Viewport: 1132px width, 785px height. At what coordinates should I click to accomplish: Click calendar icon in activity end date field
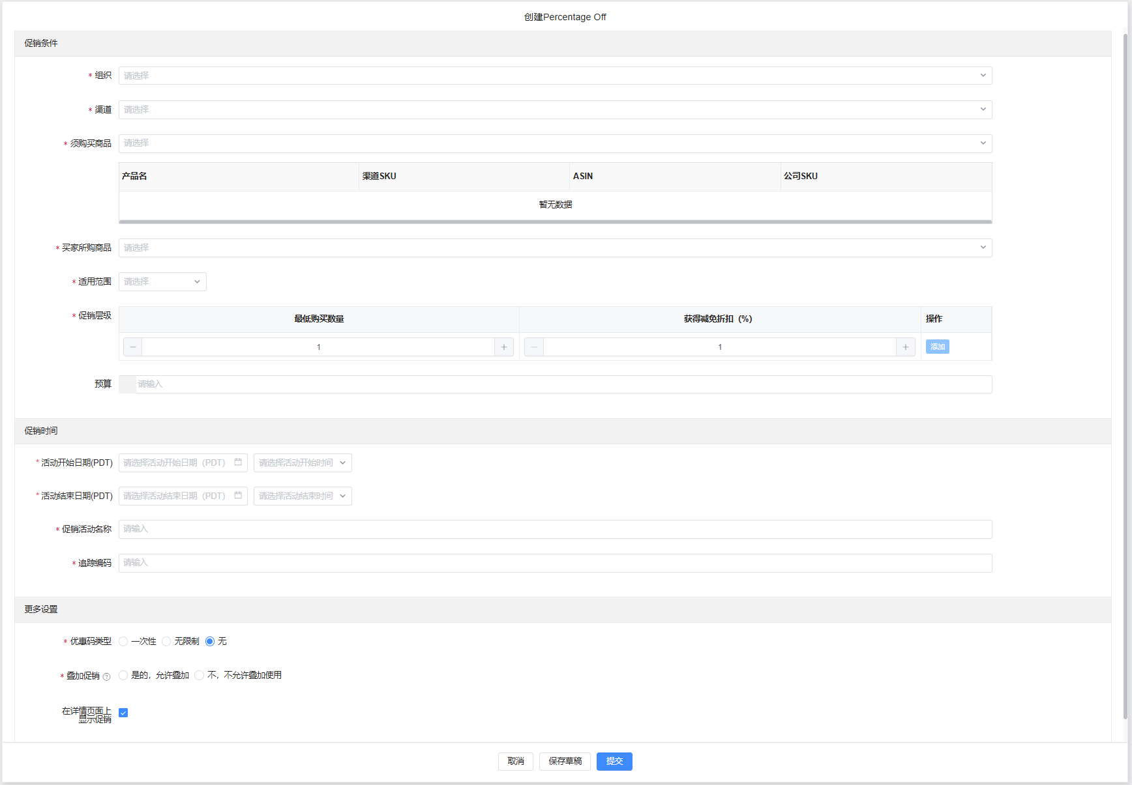point(238,496)
